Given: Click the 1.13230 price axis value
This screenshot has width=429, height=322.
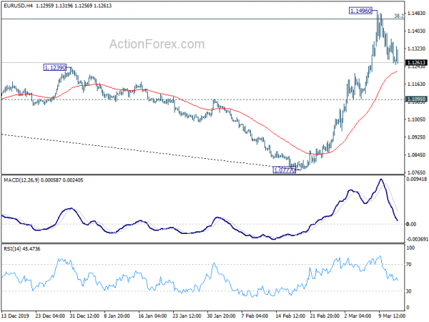Looking at the screenshot, I should [x=416, y=49].
